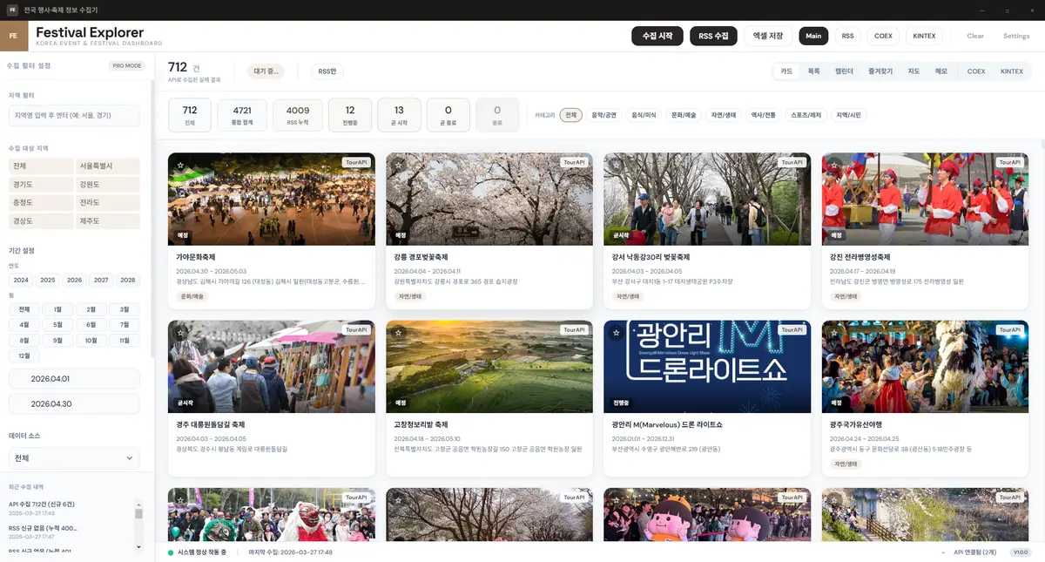Select 서울특별시 region filter
Image resolution: width=1045 pixels, height=562 pixels.
point(108,166)
